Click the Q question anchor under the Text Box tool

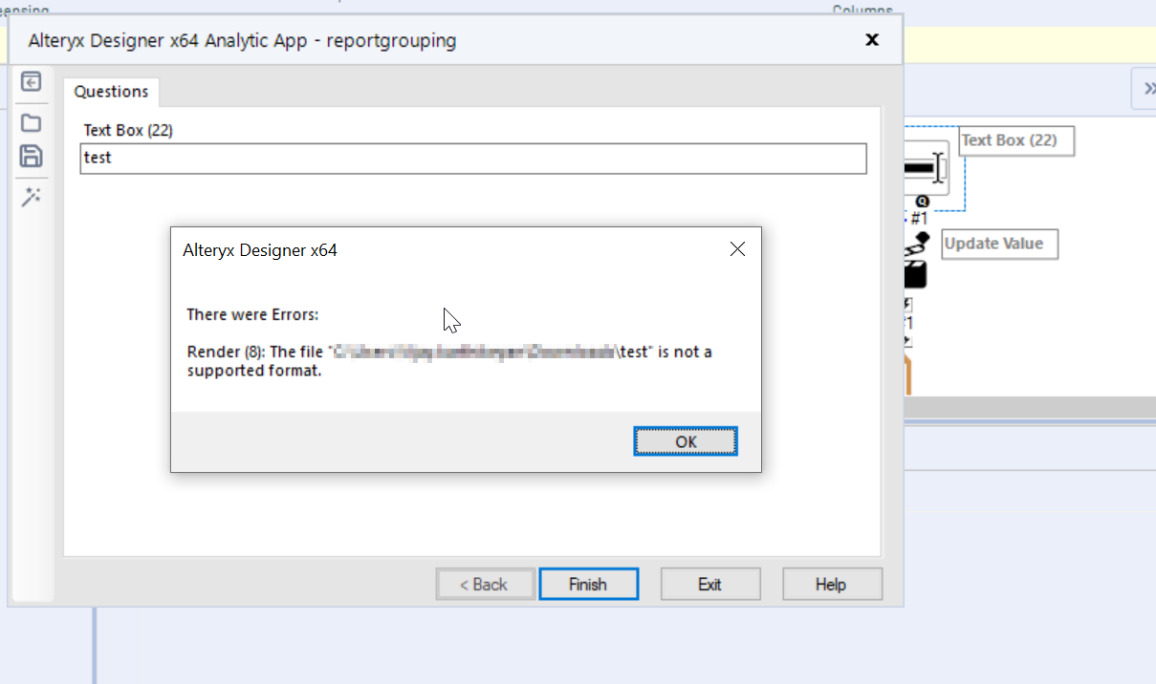pos(922,201)
